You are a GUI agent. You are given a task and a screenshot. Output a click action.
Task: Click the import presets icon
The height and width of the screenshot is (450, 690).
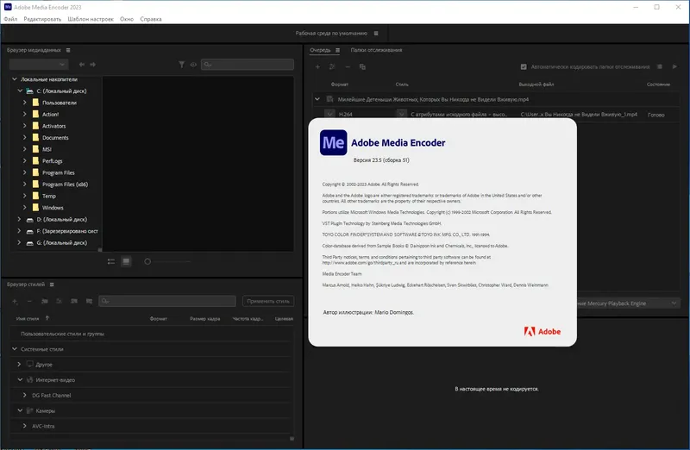74,302
